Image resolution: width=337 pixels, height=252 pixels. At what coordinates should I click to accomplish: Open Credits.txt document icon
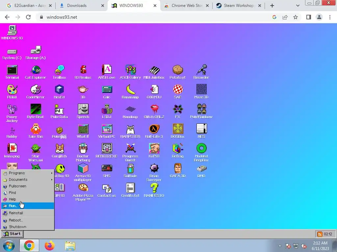click(130, 190)
